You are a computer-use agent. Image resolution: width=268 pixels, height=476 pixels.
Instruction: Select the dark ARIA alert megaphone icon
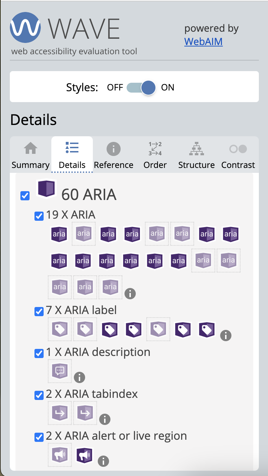pyautogui.click(x=84, y=455)
